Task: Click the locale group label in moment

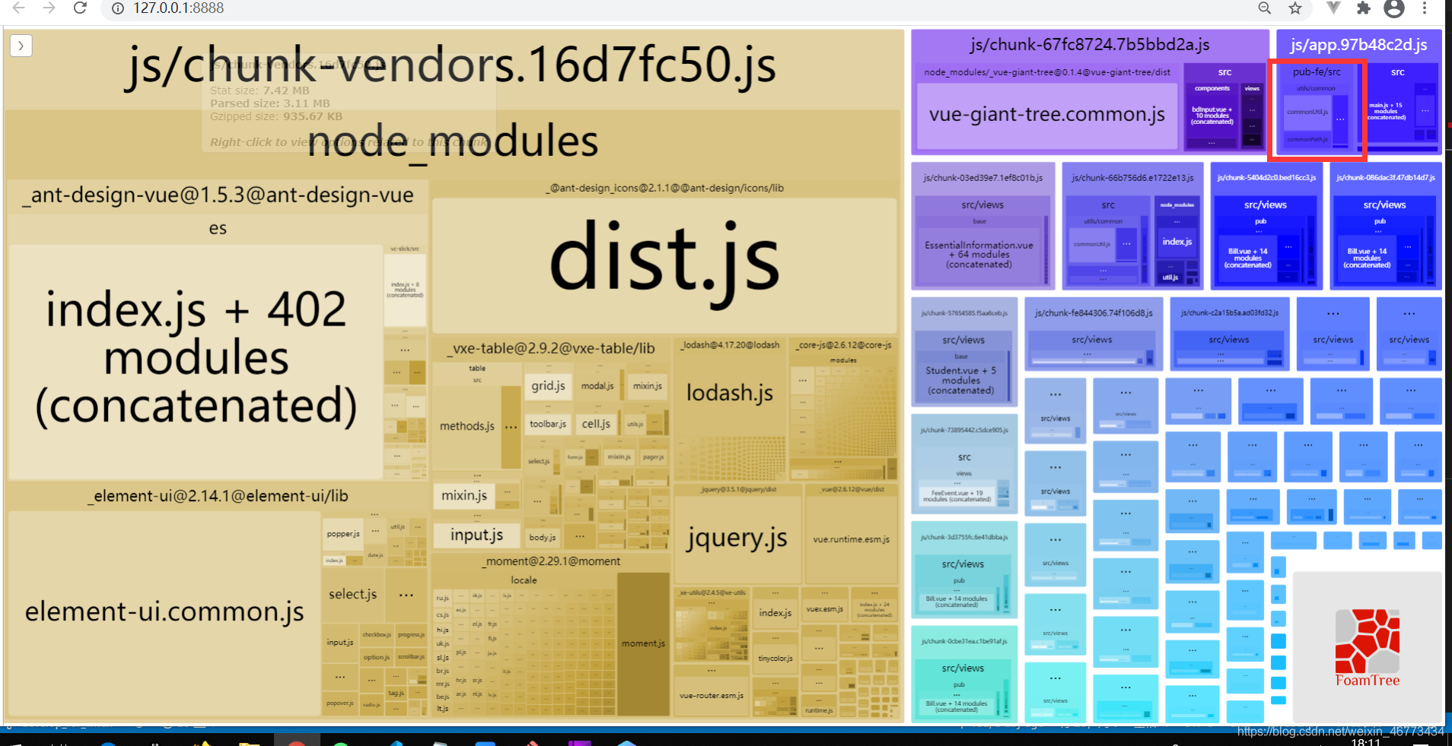Action: point(524,580)
